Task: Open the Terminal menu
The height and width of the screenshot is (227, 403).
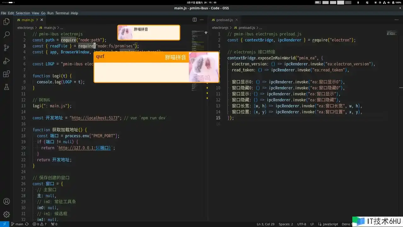Action: pos(62,13)
